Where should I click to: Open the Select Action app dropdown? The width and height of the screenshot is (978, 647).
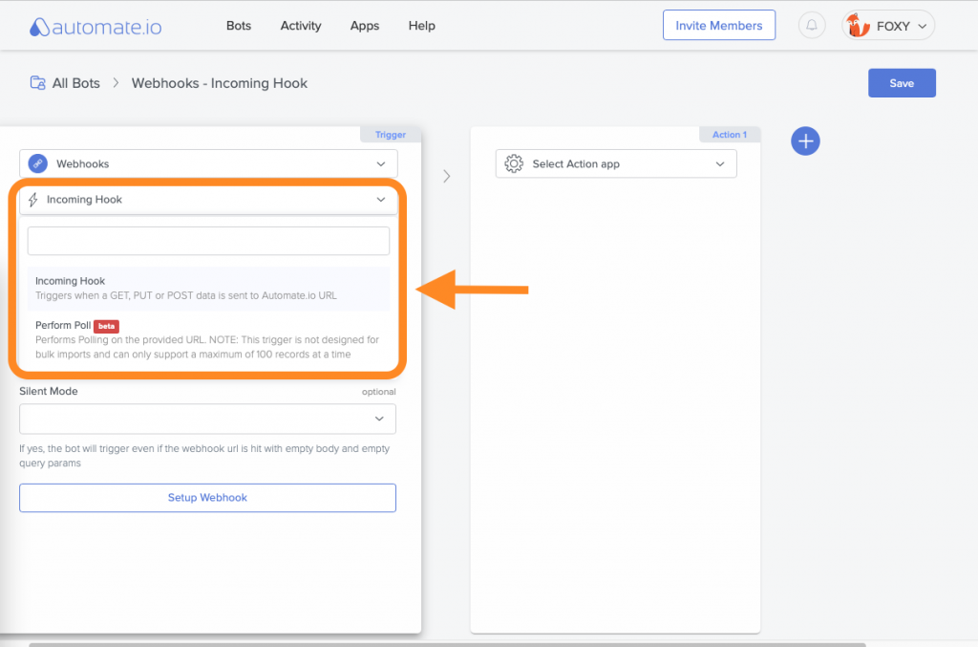(616, 163)
